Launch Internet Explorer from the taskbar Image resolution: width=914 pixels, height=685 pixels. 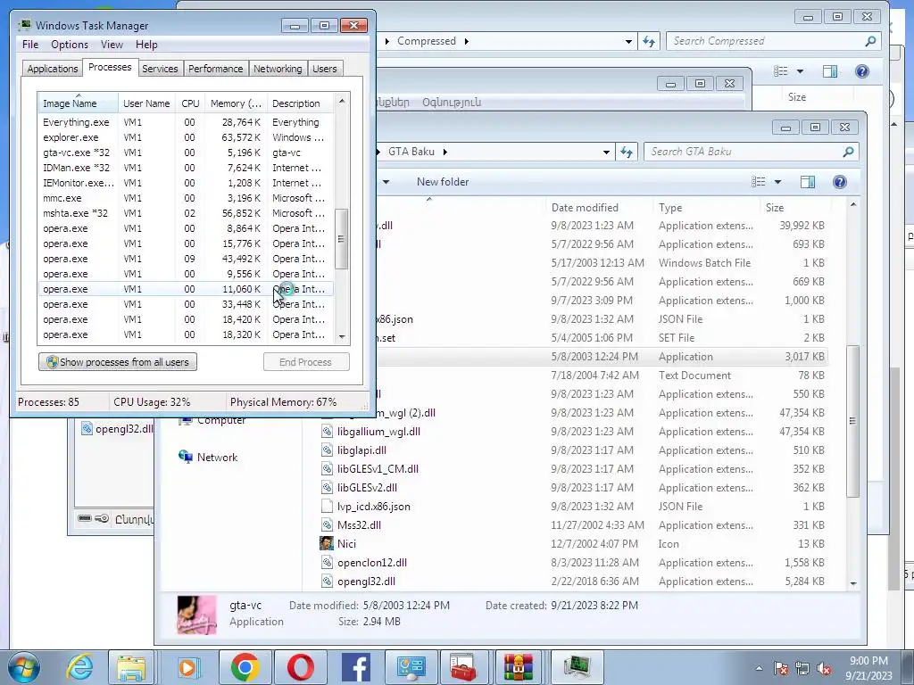(x=79, y=667)
